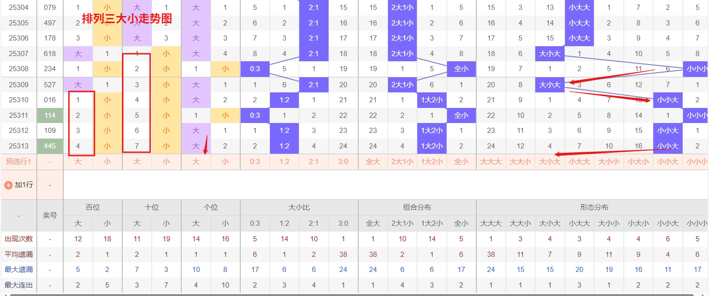
Task: Toggle 0:3 in the 预选行1 row
Action: click(x=255, y=162)
